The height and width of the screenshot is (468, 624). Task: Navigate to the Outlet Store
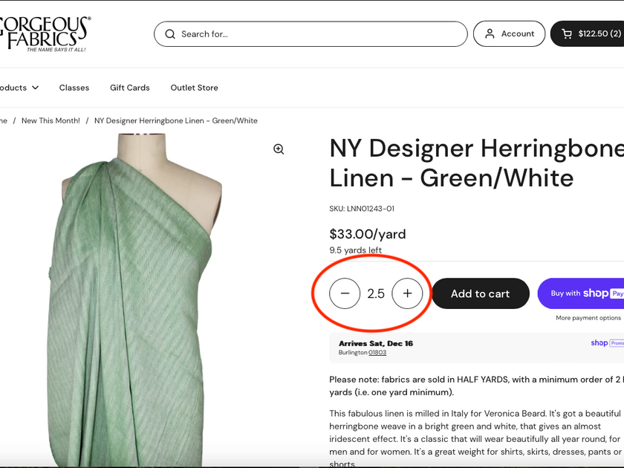pyautogui.click(x=194, y=87)
